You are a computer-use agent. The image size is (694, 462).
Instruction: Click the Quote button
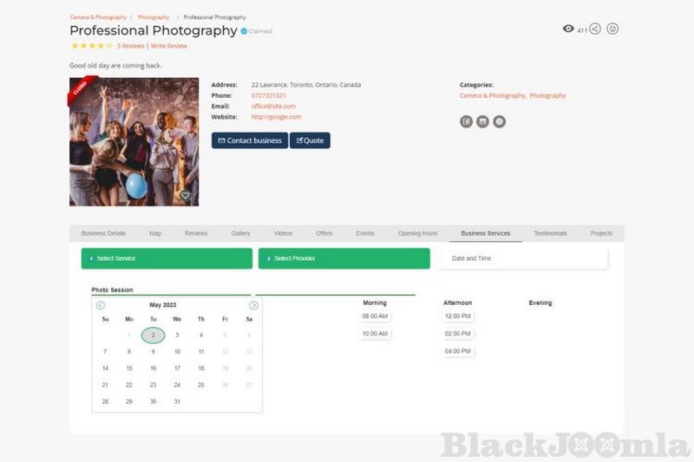(x=310, y=140)
